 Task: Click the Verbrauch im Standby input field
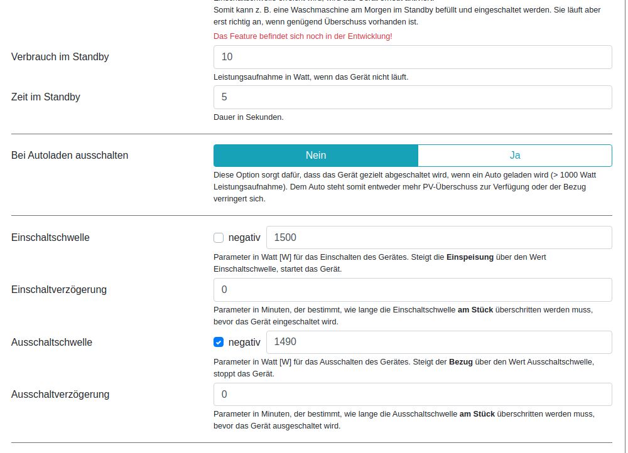click(413, 57)
